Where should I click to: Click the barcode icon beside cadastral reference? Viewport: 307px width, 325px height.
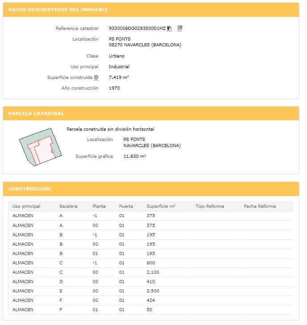(x=180, y=28)
